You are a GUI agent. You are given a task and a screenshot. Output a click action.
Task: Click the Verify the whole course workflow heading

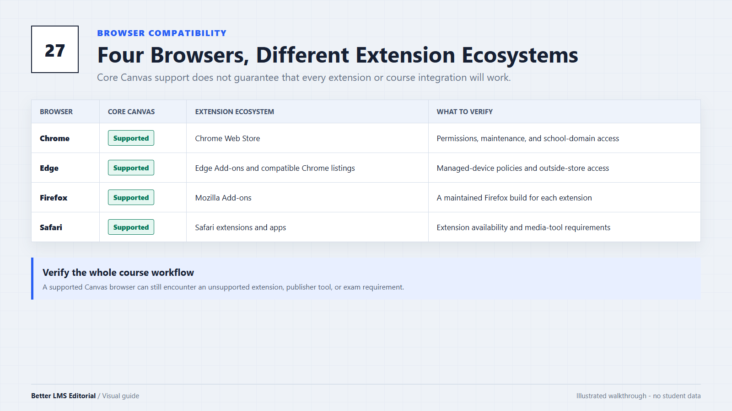(118, 273)
